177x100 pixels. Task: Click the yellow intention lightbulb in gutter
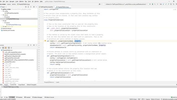45,41
